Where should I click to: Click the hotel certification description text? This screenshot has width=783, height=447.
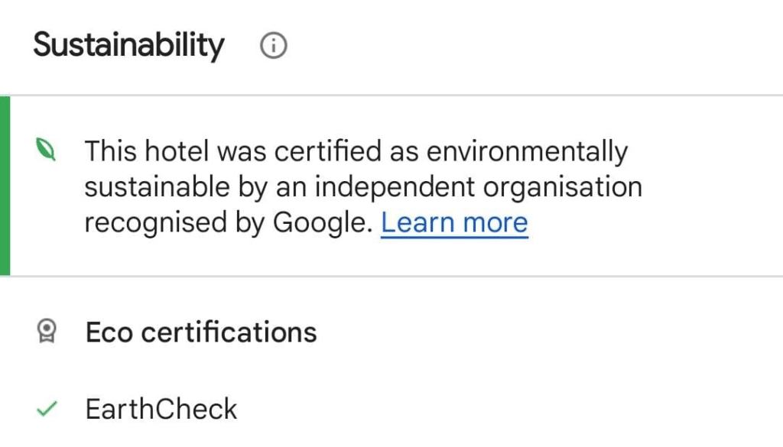(363, 186)
